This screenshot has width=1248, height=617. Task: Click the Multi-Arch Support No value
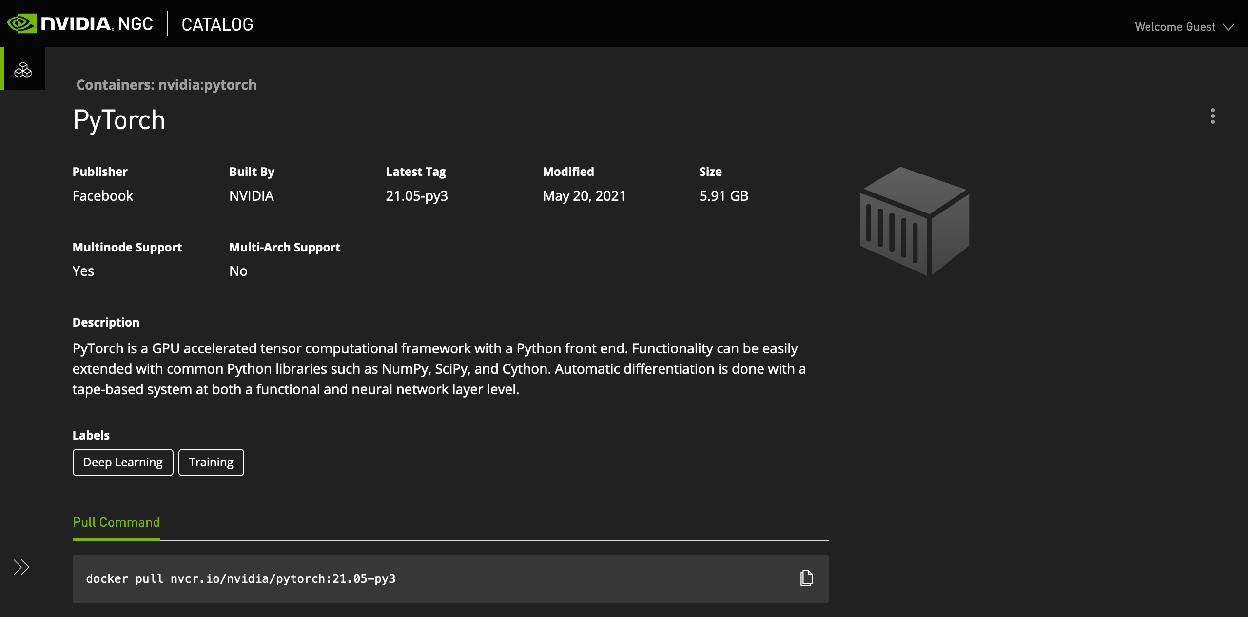(x=238, y=271)
